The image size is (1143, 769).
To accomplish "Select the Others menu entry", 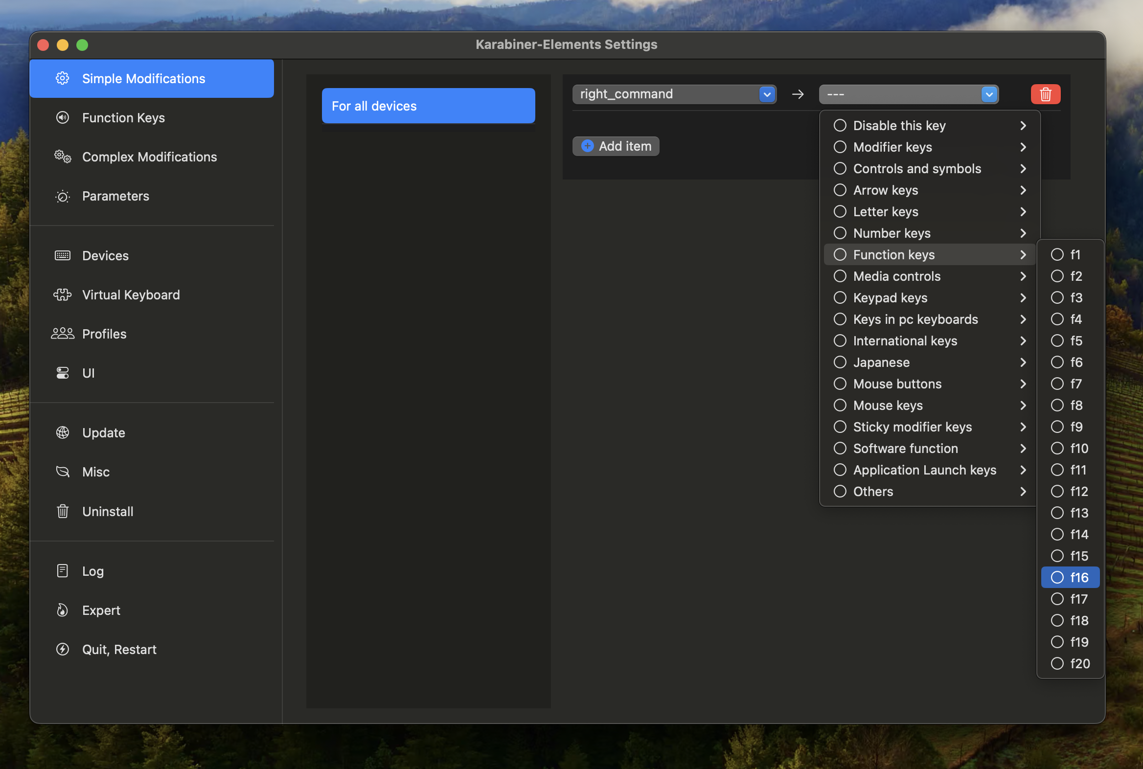I will (873, 492).
